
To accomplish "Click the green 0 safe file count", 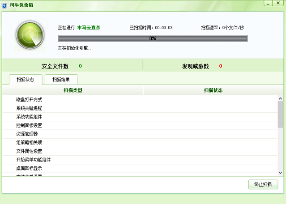I will click(80, 66).
